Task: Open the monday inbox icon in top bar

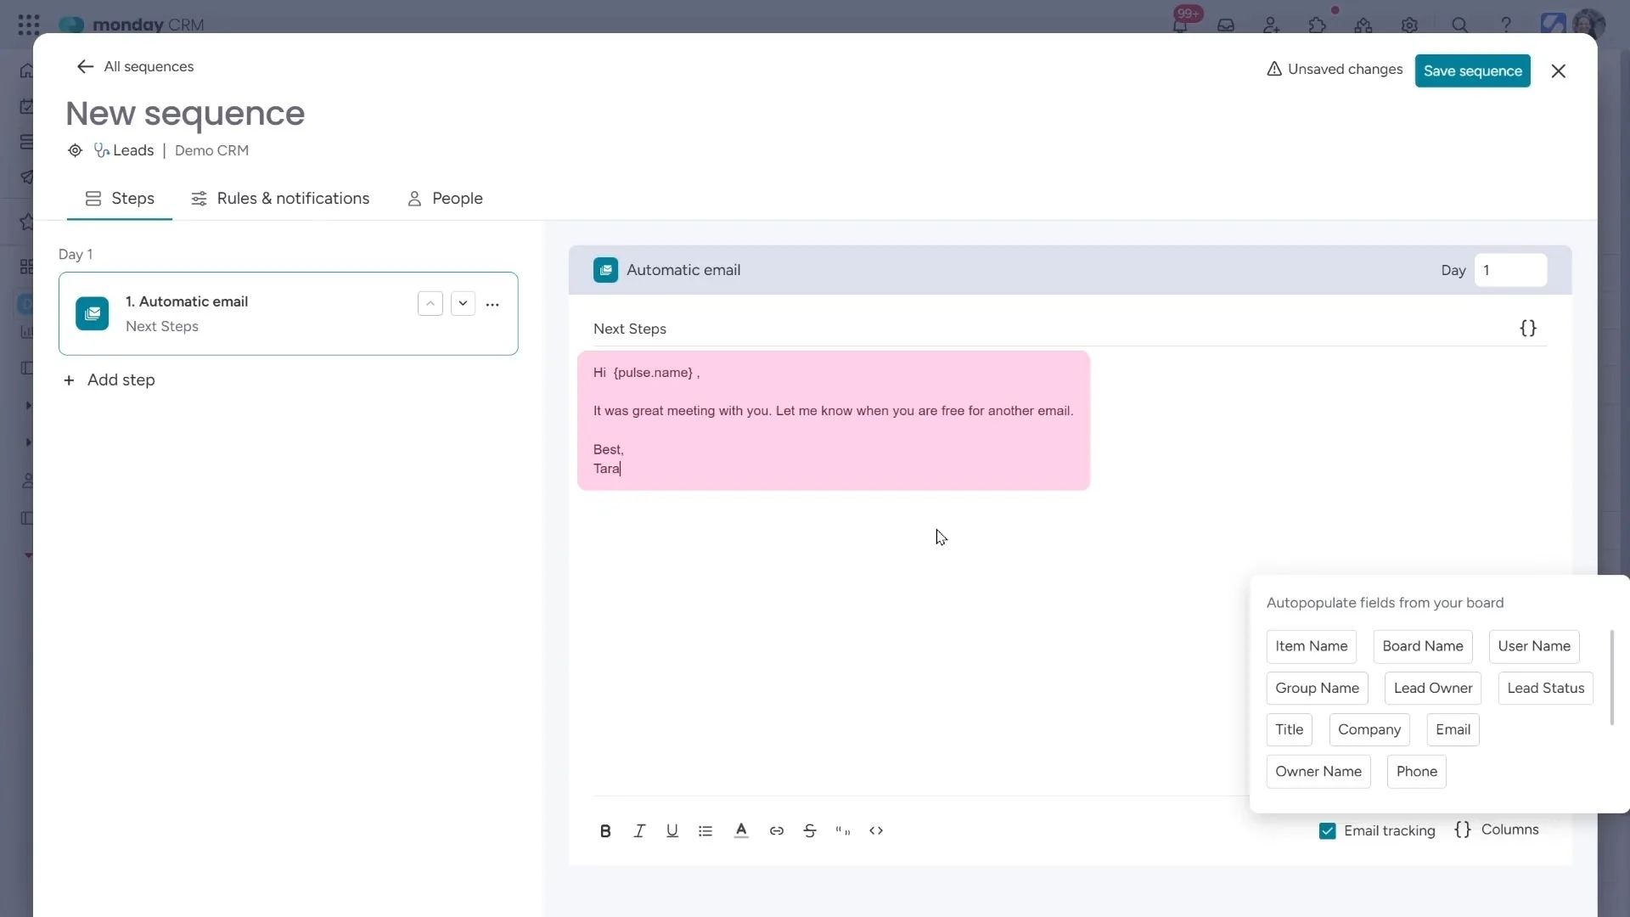Action: (x=1225, y=24)
